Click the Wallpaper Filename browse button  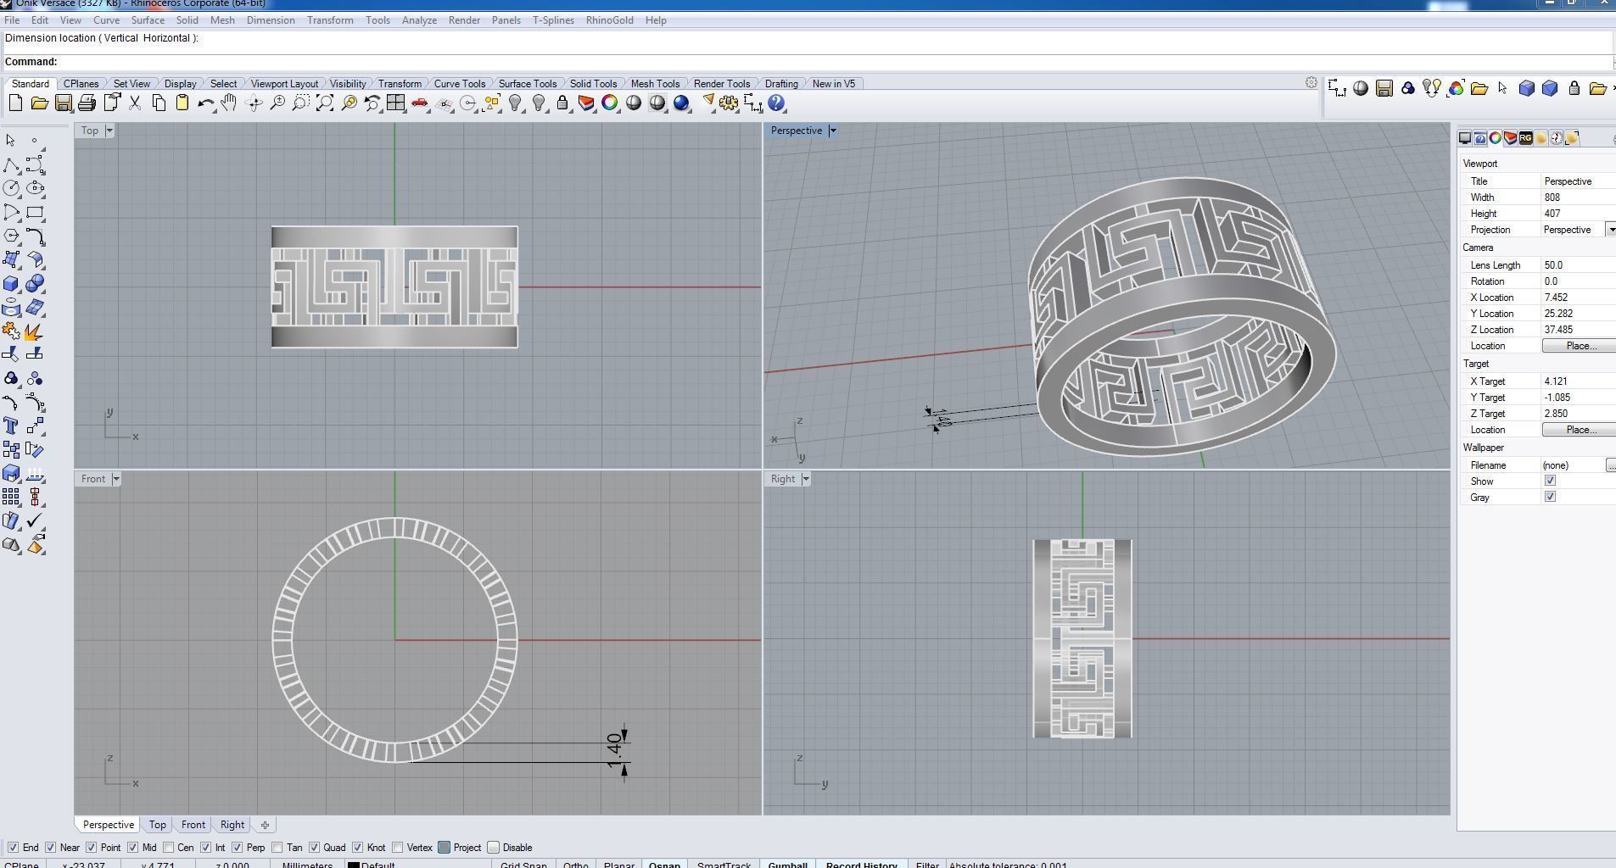[x=1611, y=465]
